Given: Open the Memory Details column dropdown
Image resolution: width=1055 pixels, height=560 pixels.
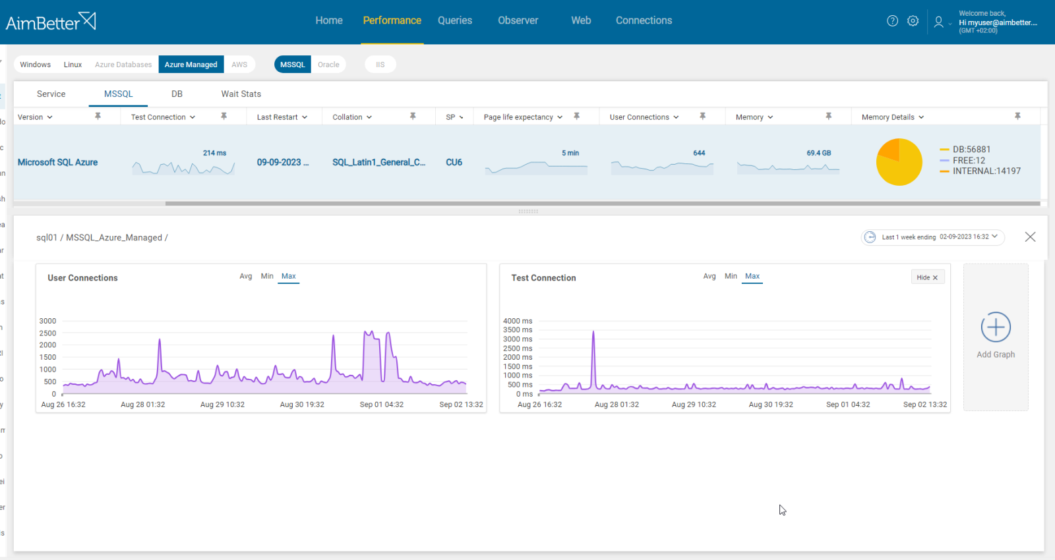Looking at the screenshot, I should [x=921, y=117].
